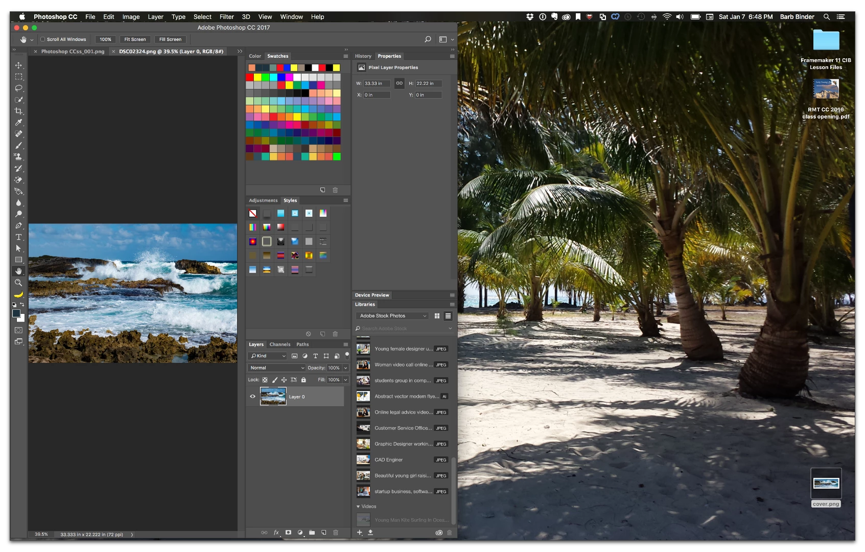Switch Libraries to grid view
The image size is (865, 552).
point(437,316)
